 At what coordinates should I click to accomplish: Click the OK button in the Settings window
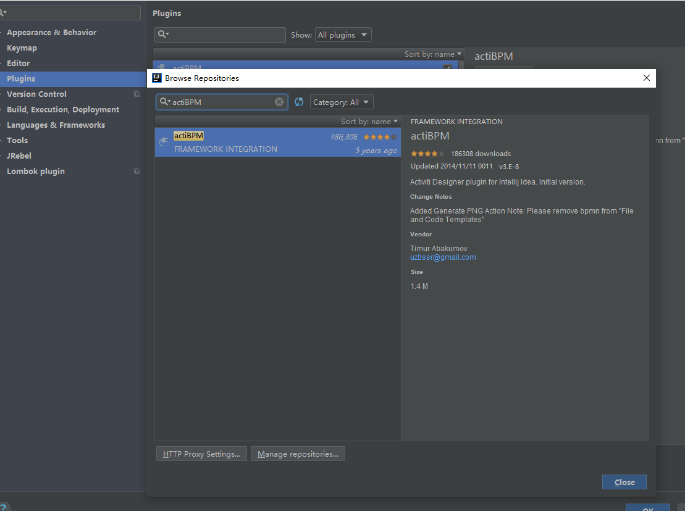(x=648, y=508)
